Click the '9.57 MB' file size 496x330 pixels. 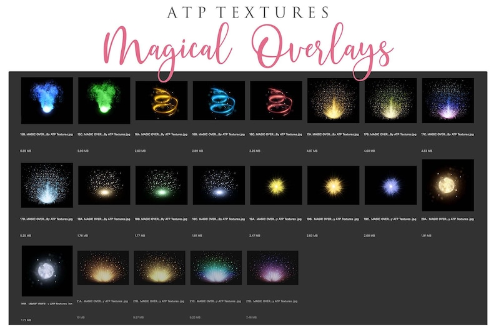point(139,317)
